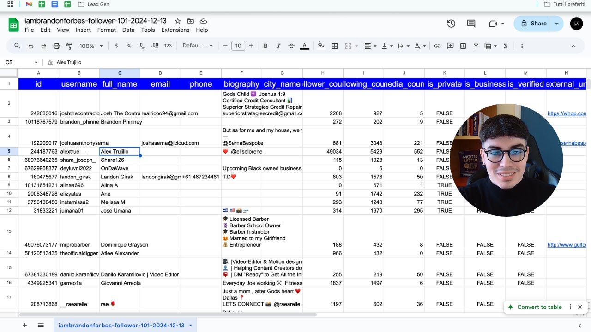Click the font size field
The width and height of the screenshot is (591, 332).
pos(238,46)
